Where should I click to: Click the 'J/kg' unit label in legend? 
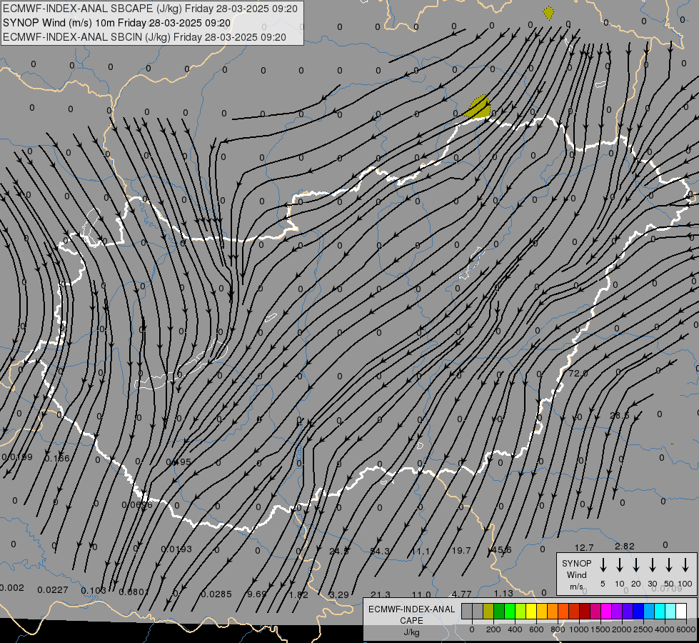click(x=411, y=632)
